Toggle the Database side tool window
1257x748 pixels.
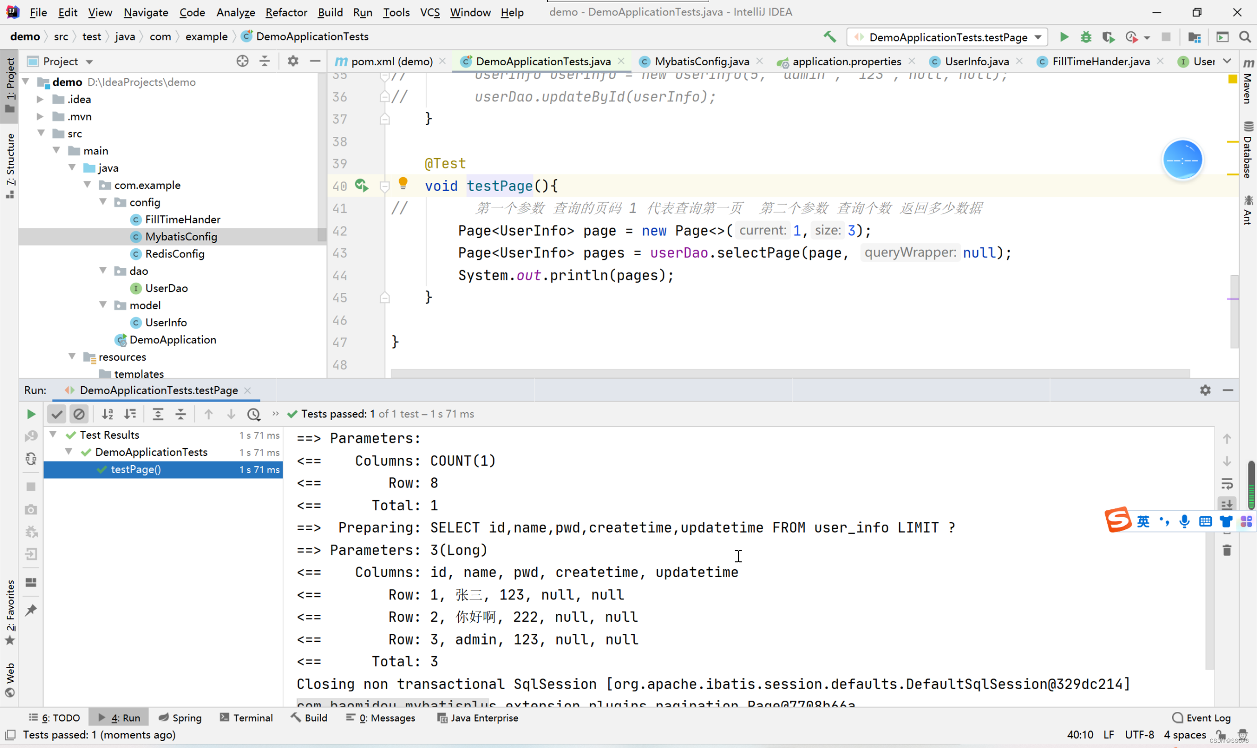point(1247,150)
